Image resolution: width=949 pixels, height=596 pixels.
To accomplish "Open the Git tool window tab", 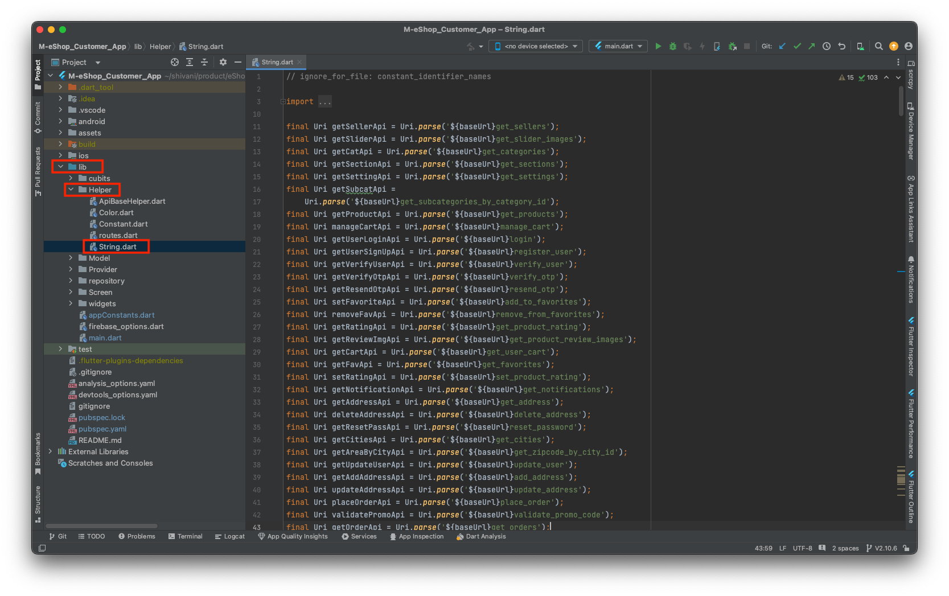I will point(58,536).
